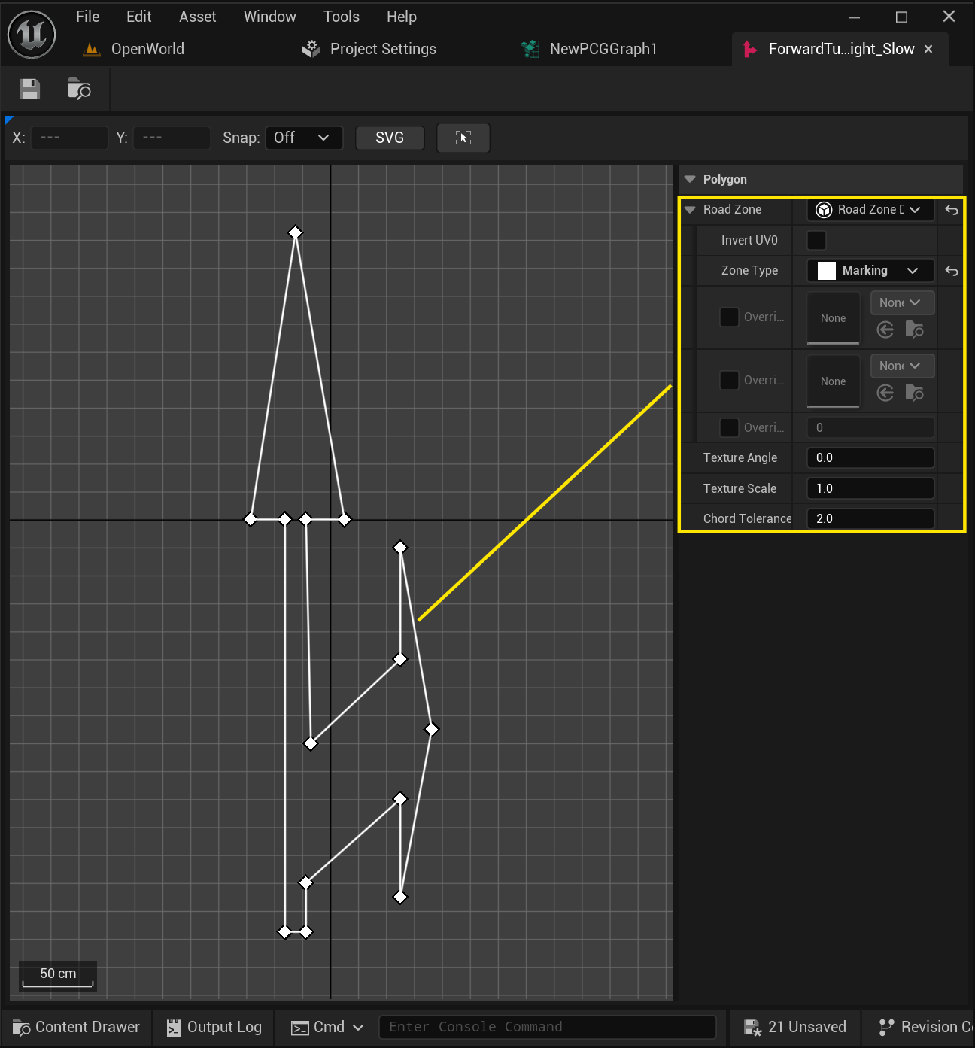This screenshot has height=1048, width=975.
Task: Click the Texture Angle value field
Action: point(870,457)
